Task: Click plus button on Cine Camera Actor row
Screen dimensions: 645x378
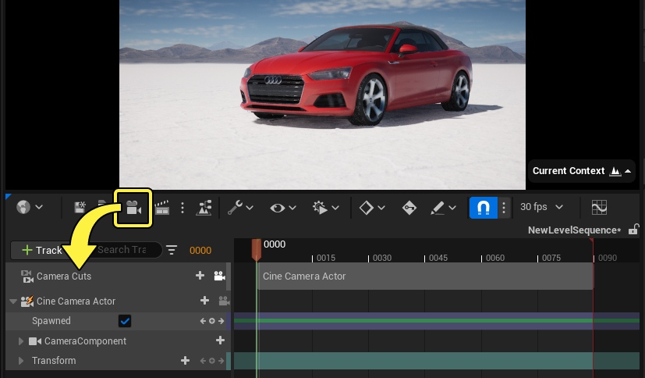Action: point(204,301)
